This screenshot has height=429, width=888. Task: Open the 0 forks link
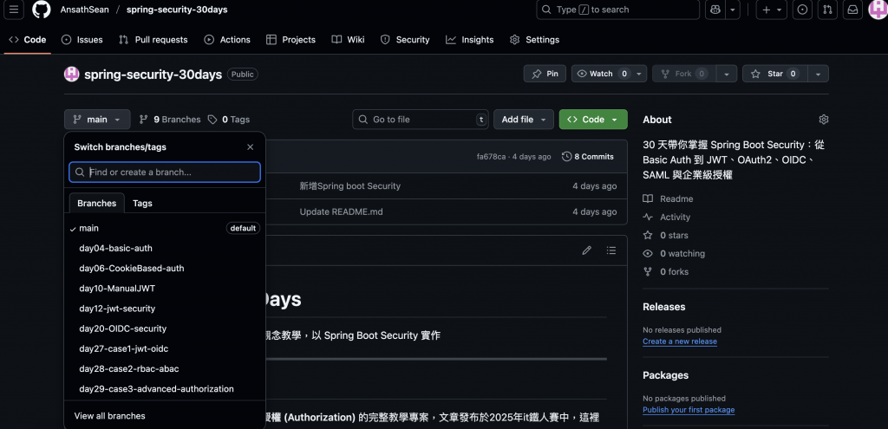coord(666,271)
